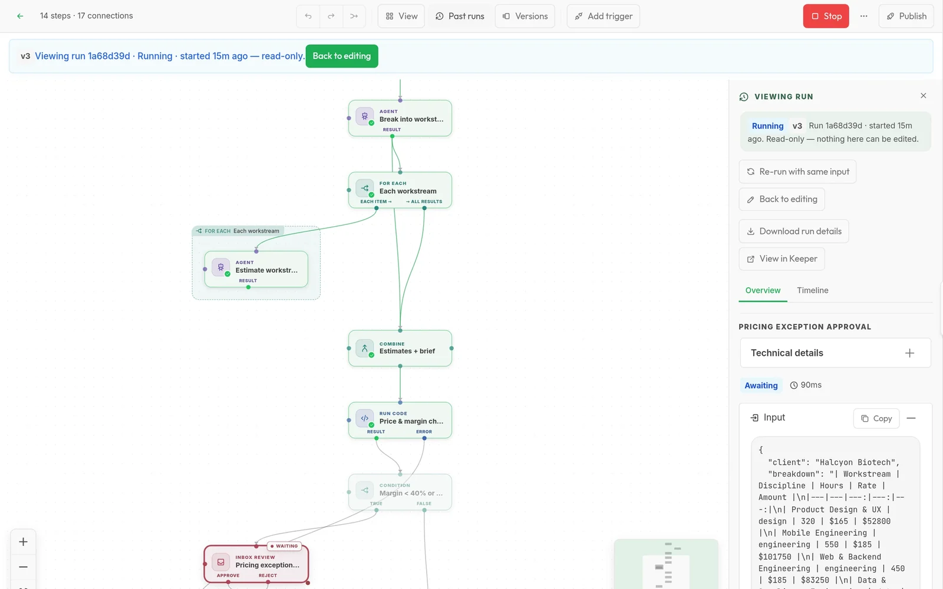Click Add trigger
This screenshot has width=943, height=589.
pos(604,16)
